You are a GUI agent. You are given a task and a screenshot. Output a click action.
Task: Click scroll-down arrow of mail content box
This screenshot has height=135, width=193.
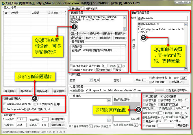(x=186, y=69)
